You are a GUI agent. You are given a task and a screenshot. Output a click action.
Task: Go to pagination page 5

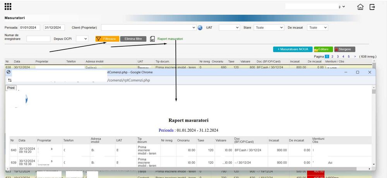click(x=349, y=57)
